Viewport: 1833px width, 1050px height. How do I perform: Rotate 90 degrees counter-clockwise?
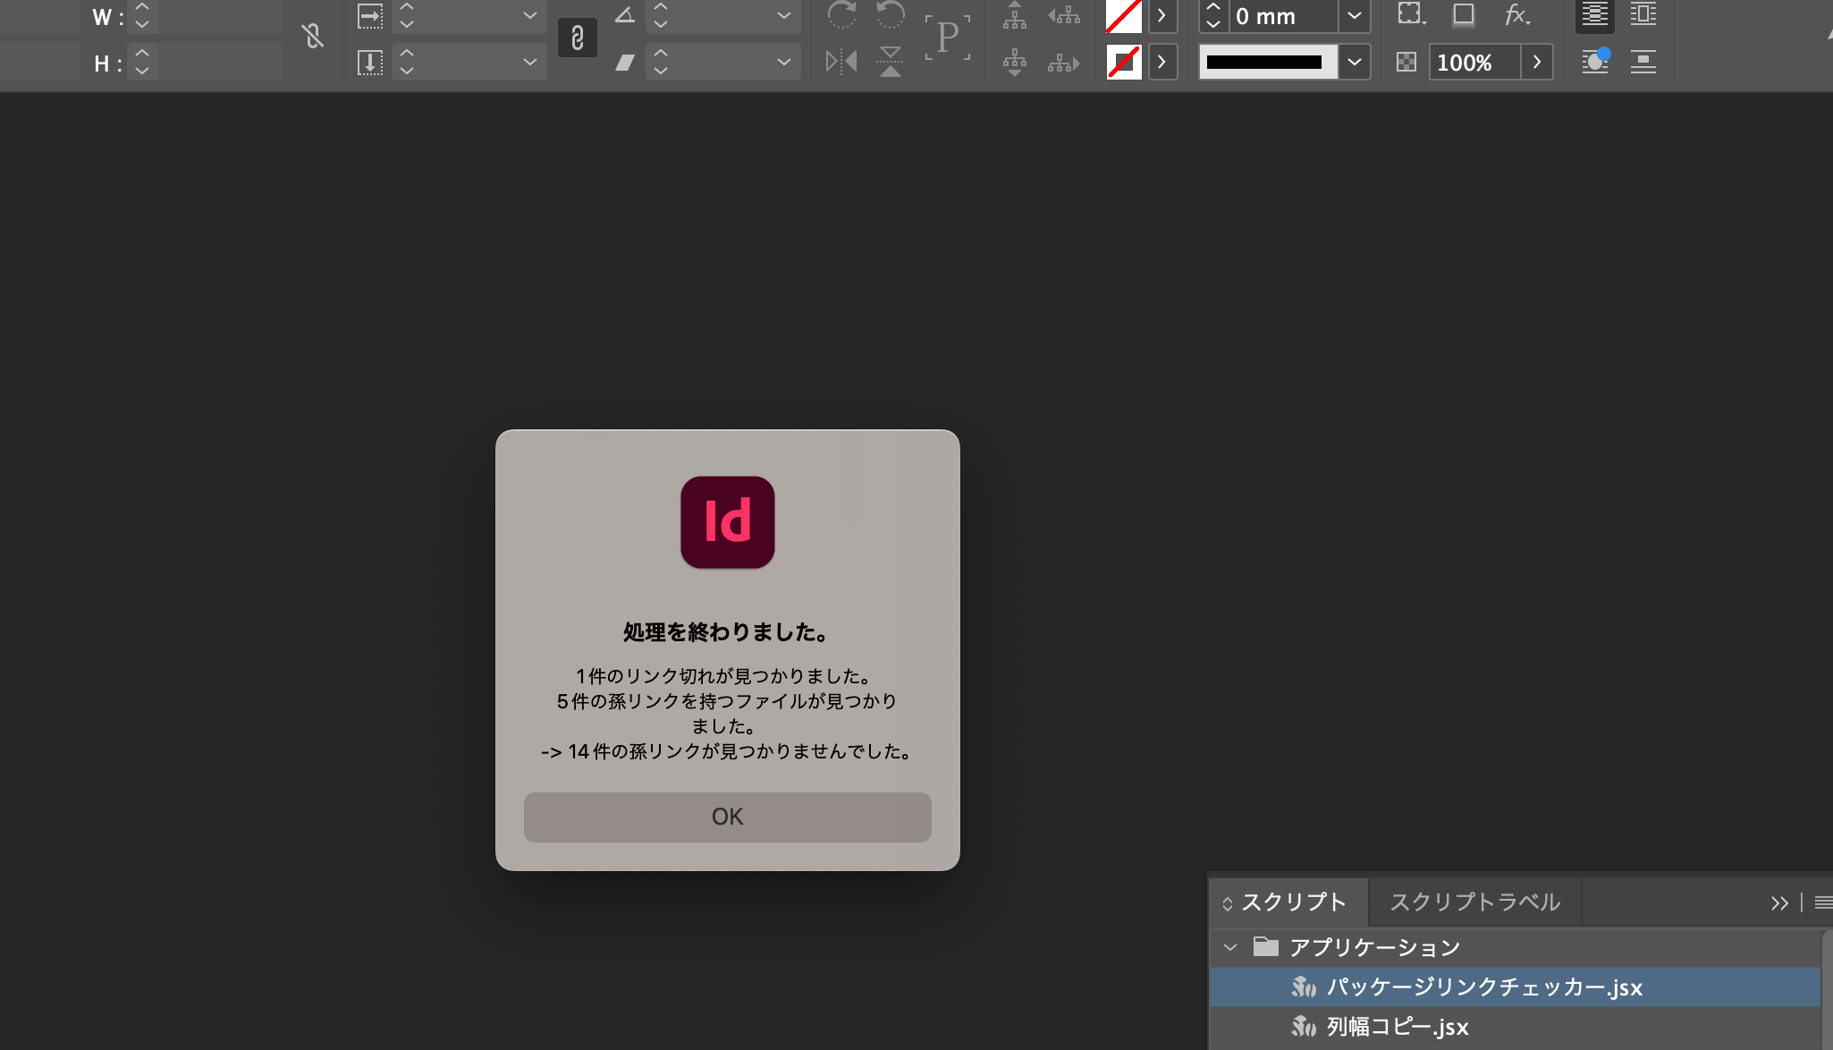[891, 14]
